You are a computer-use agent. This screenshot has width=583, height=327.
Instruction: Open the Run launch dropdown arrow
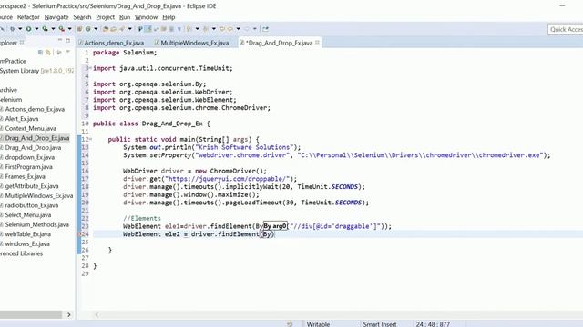point(36,28)
